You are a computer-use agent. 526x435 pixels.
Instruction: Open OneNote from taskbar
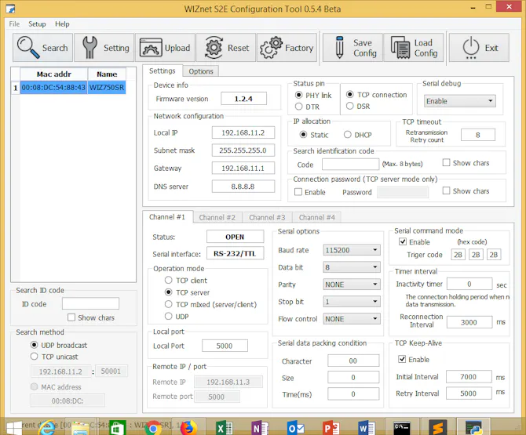click(x=260, y=428)
